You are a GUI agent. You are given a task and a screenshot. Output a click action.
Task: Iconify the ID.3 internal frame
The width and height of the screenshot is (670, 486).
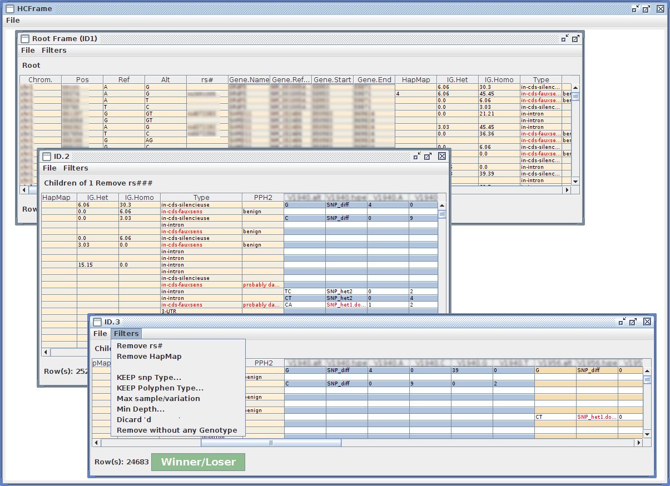pos(623,322)
